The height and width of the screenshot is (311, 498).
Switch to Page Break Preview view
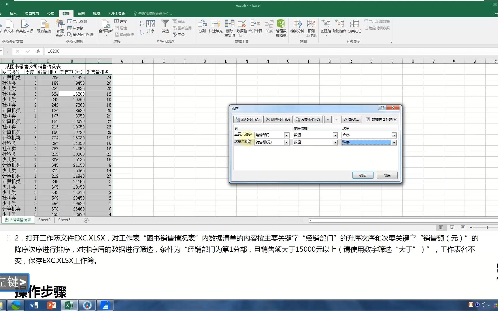pos(463,227)
